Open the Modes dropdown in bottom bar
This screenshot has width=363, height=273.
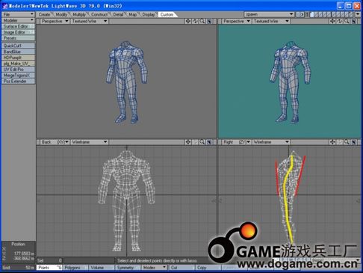point(155,268)
